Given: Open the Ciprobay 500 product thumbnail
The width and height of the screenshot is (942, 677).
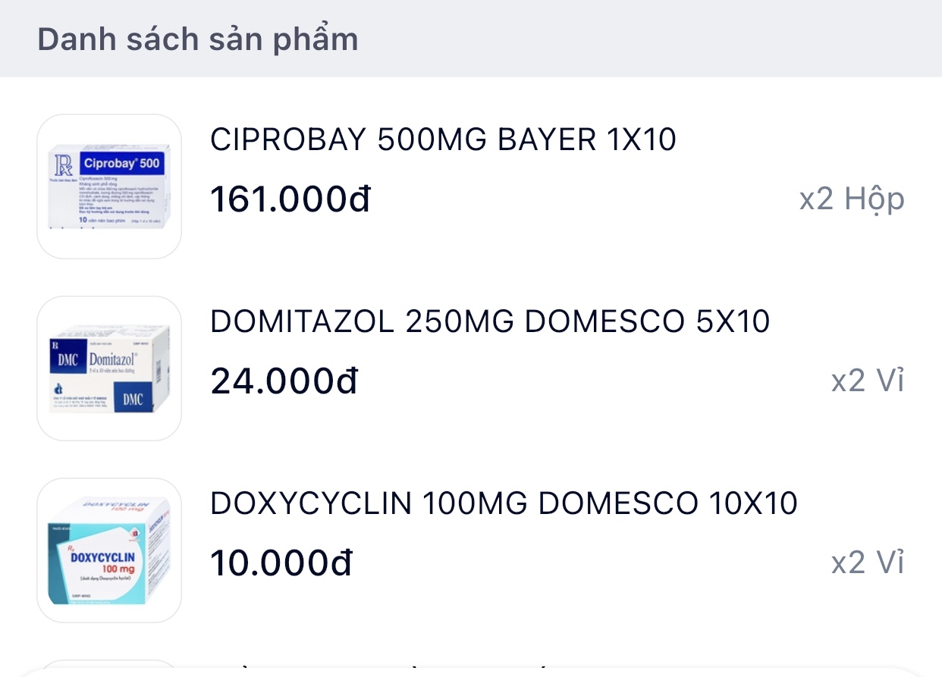Looking at the screenshot, I should coord(109,186).
